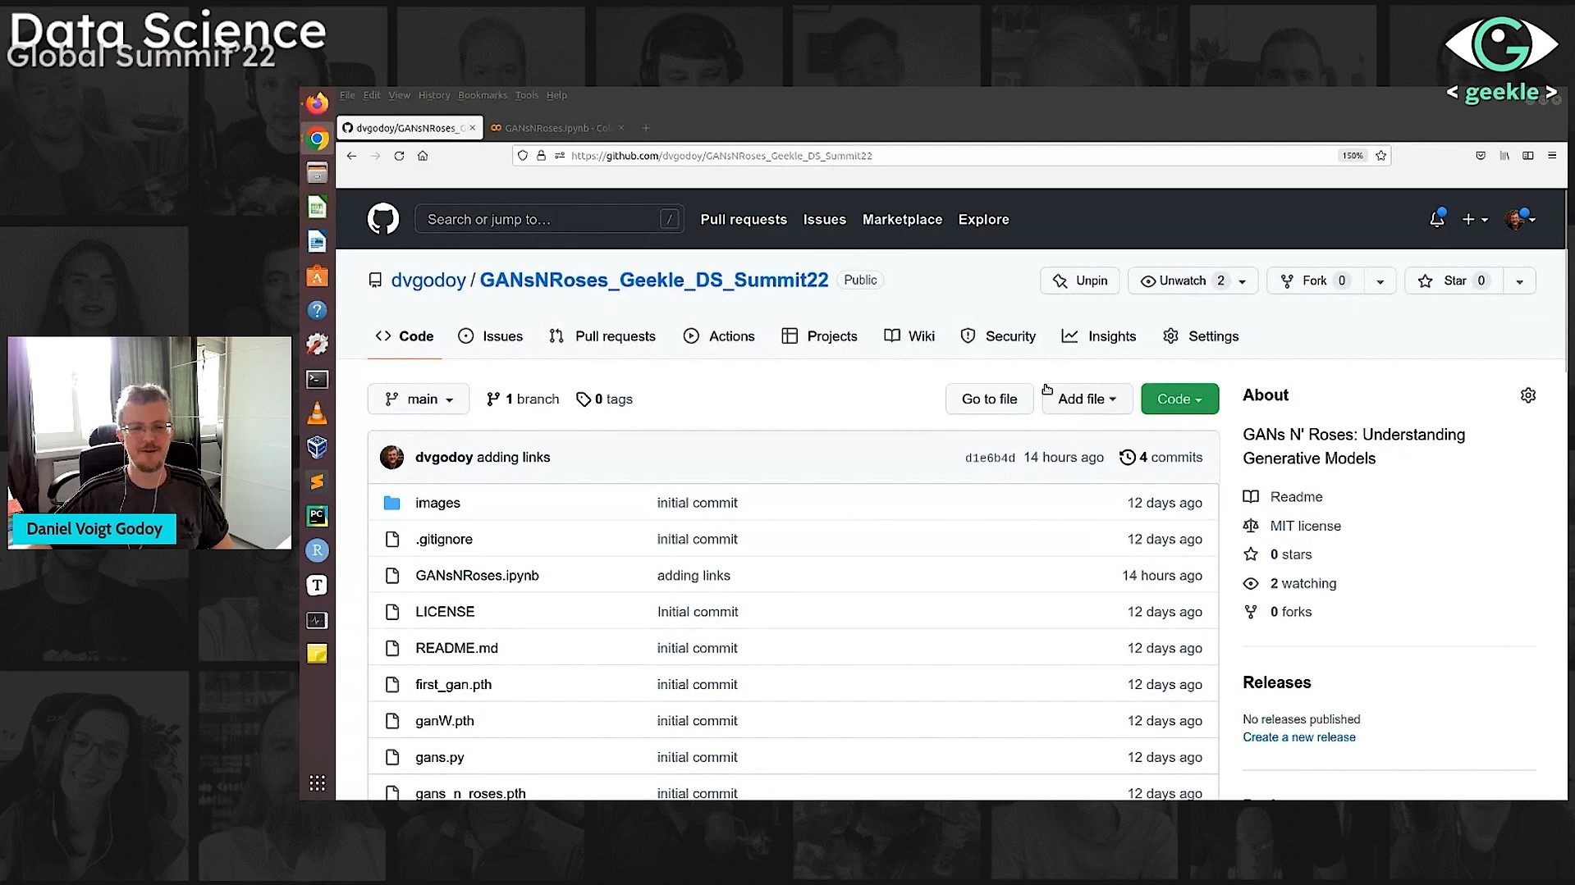The image size is (1575, 885).
Task: Switch to the Actions tab
Action: [719, 336]
